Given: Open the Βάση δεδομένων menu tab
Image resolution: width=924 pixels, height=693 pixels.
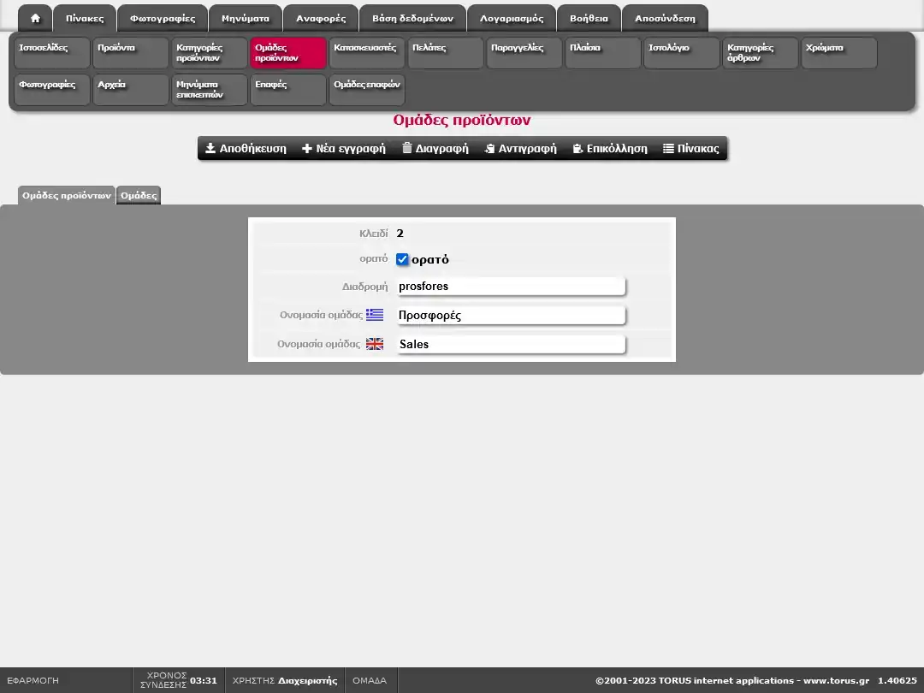Looking at the screenshot, I should [x=412, y=19].
